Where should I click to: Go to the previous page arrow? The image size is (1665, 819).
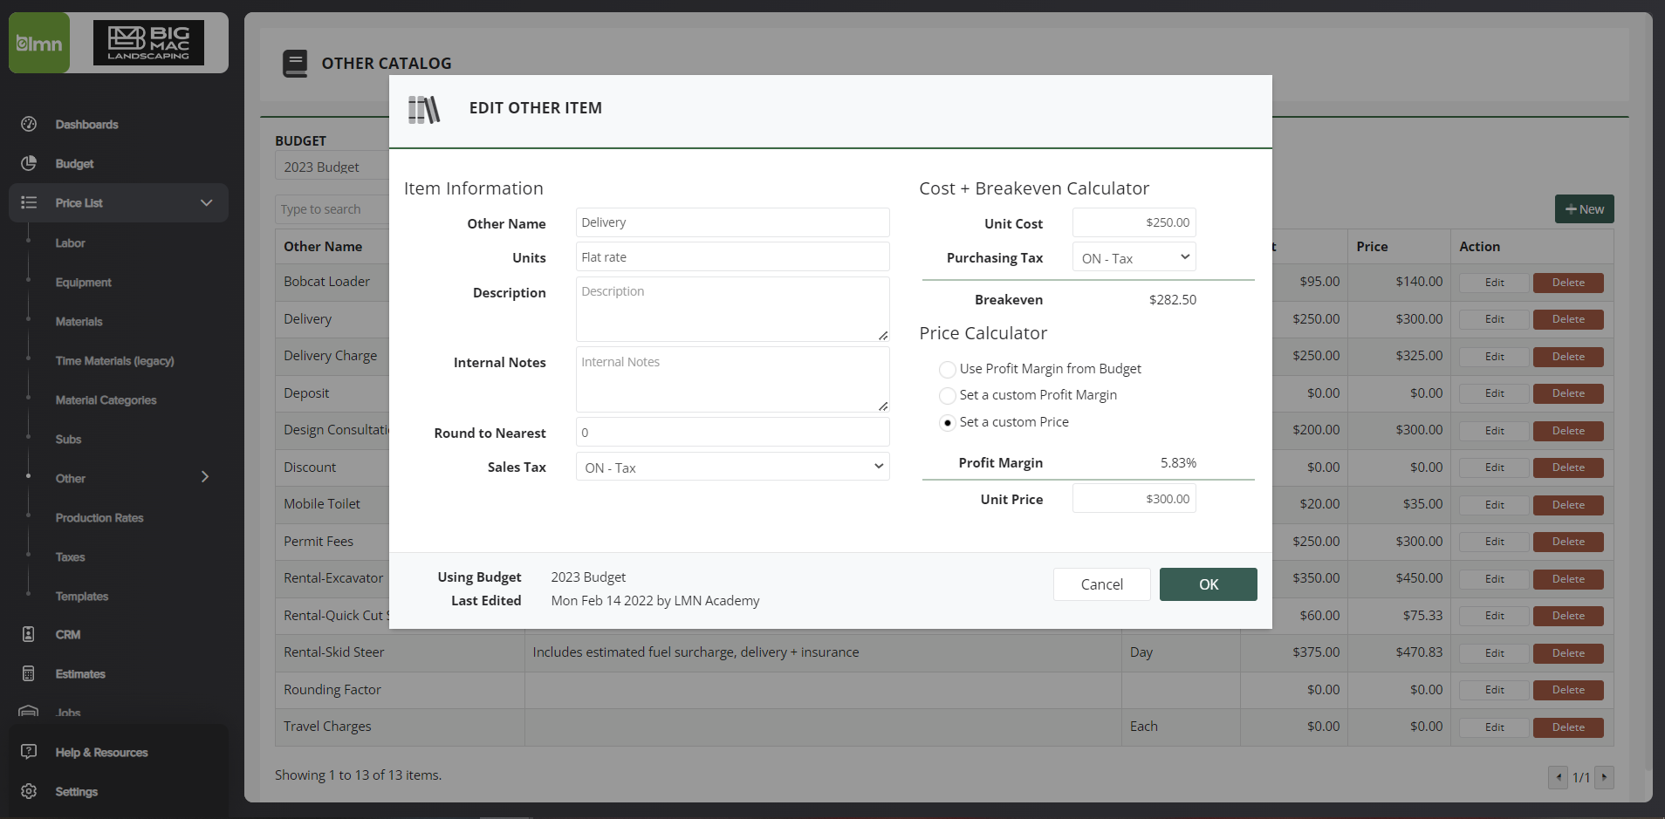coord(1558,777)
